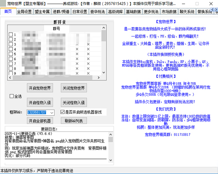
Task: Tick the checkbox for group row 4
Action: click(x=11, y=49)
